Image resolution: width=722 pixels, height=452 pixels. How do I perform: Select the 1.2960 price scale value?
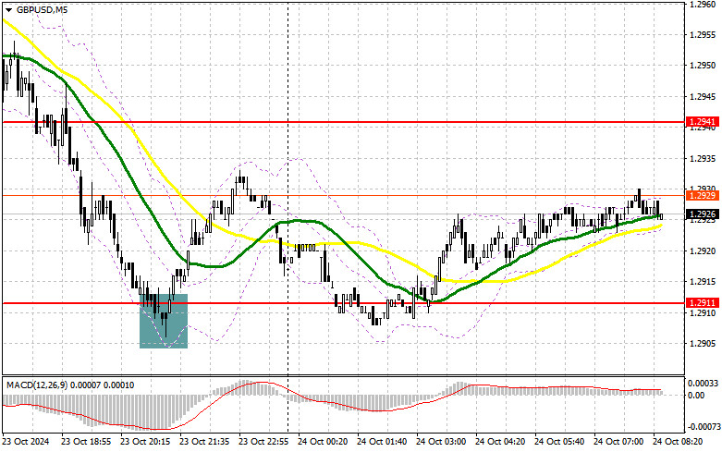(703, 4)
